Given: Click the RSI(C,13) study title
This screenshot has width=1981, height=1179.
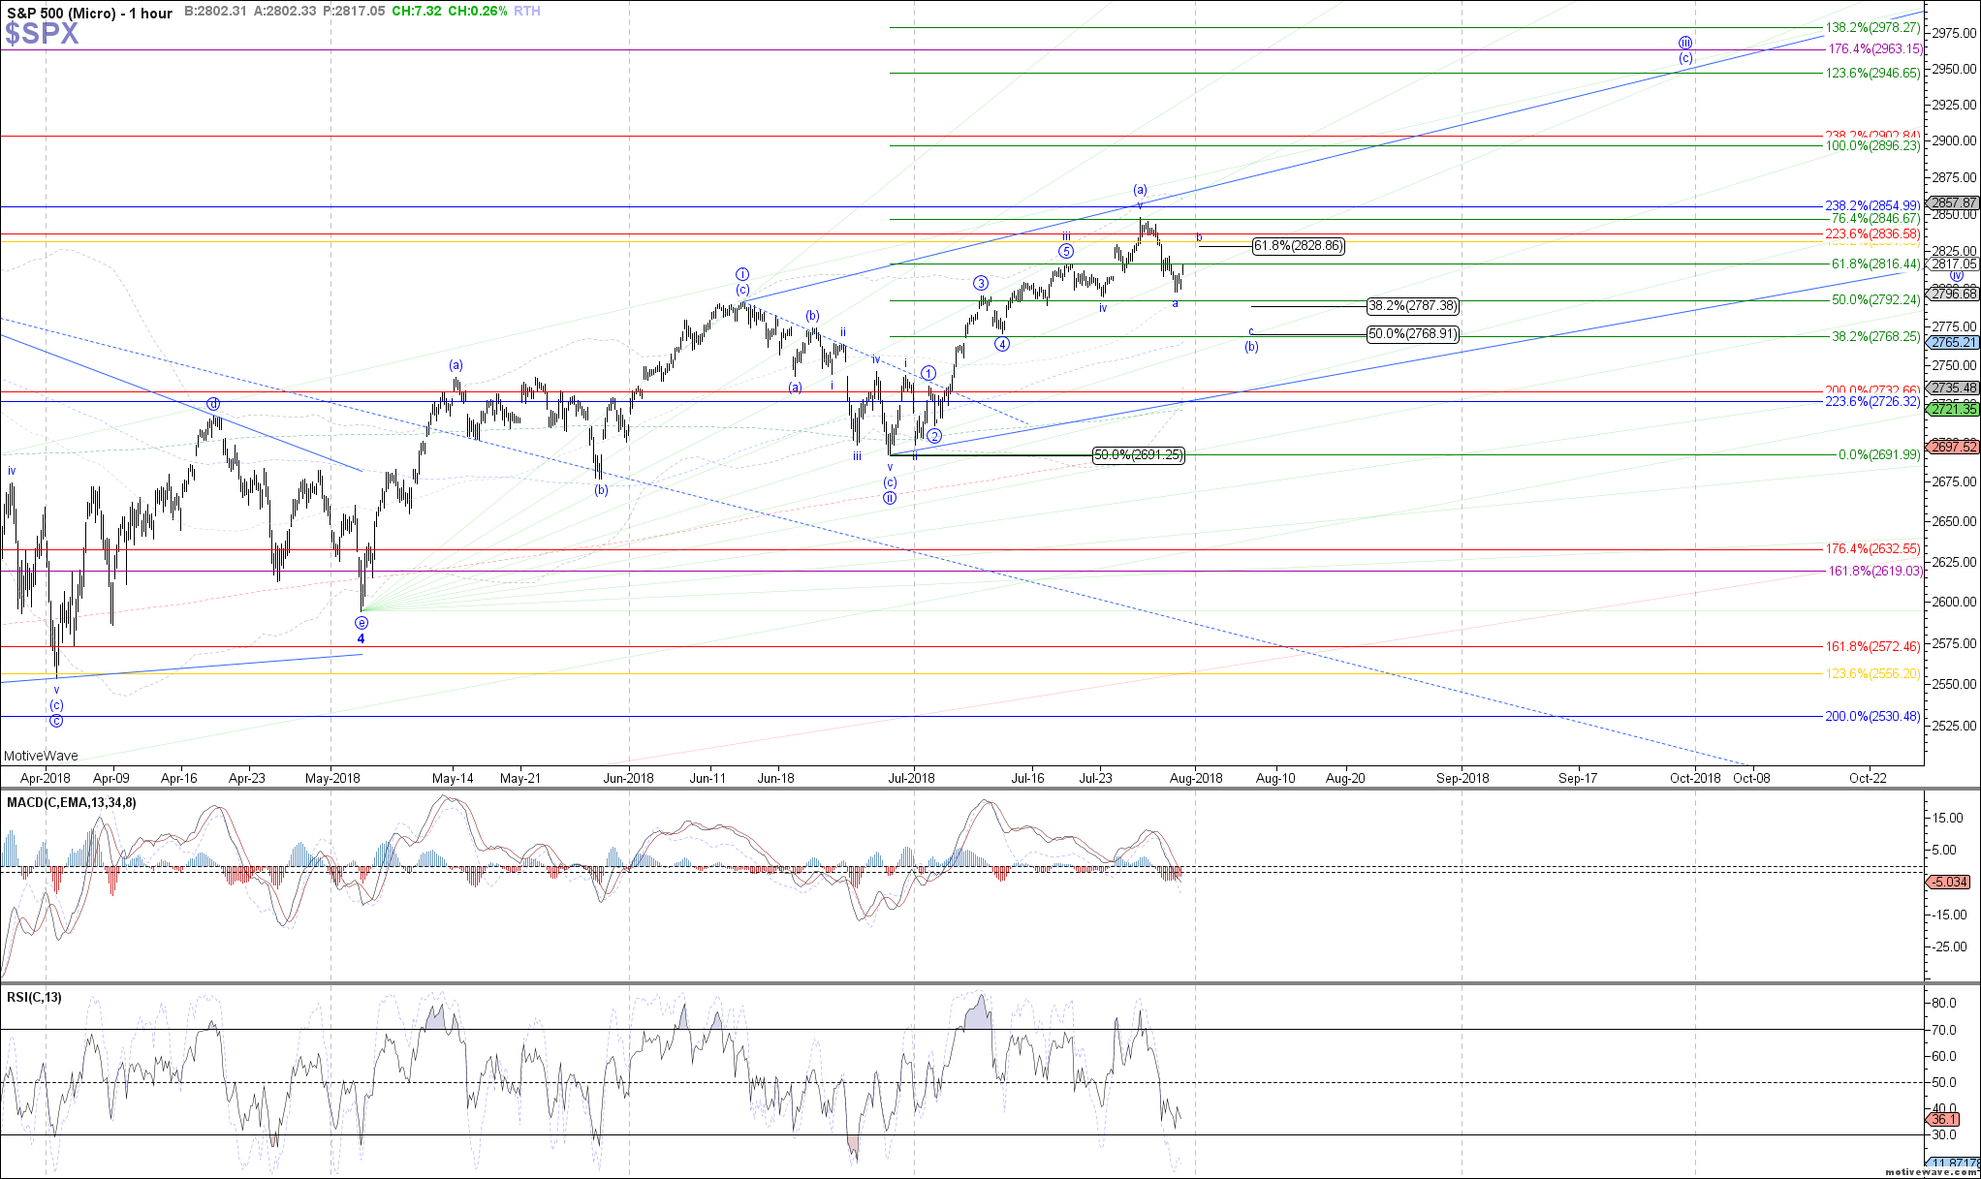Looking at the screenshot, I should [35, 997].
